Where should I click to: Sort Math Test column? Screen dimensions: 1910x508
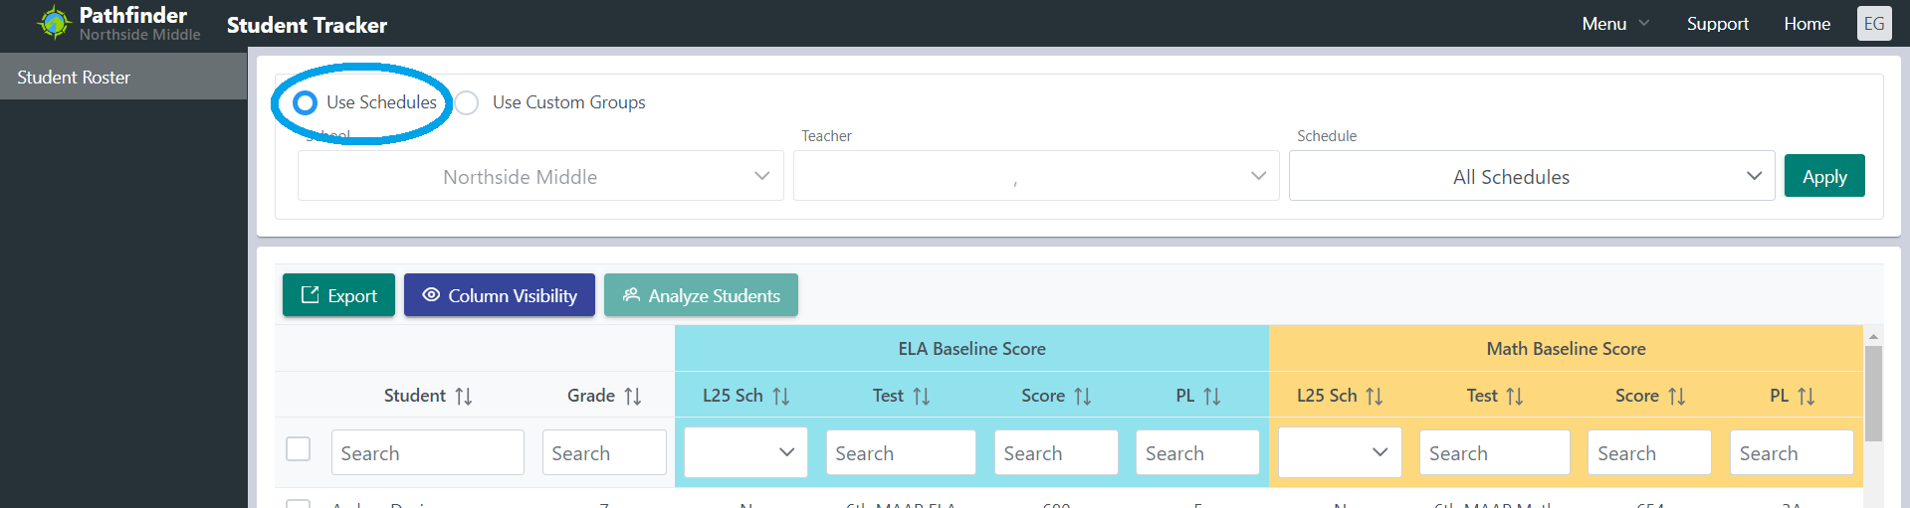[x=1515, y=397]
